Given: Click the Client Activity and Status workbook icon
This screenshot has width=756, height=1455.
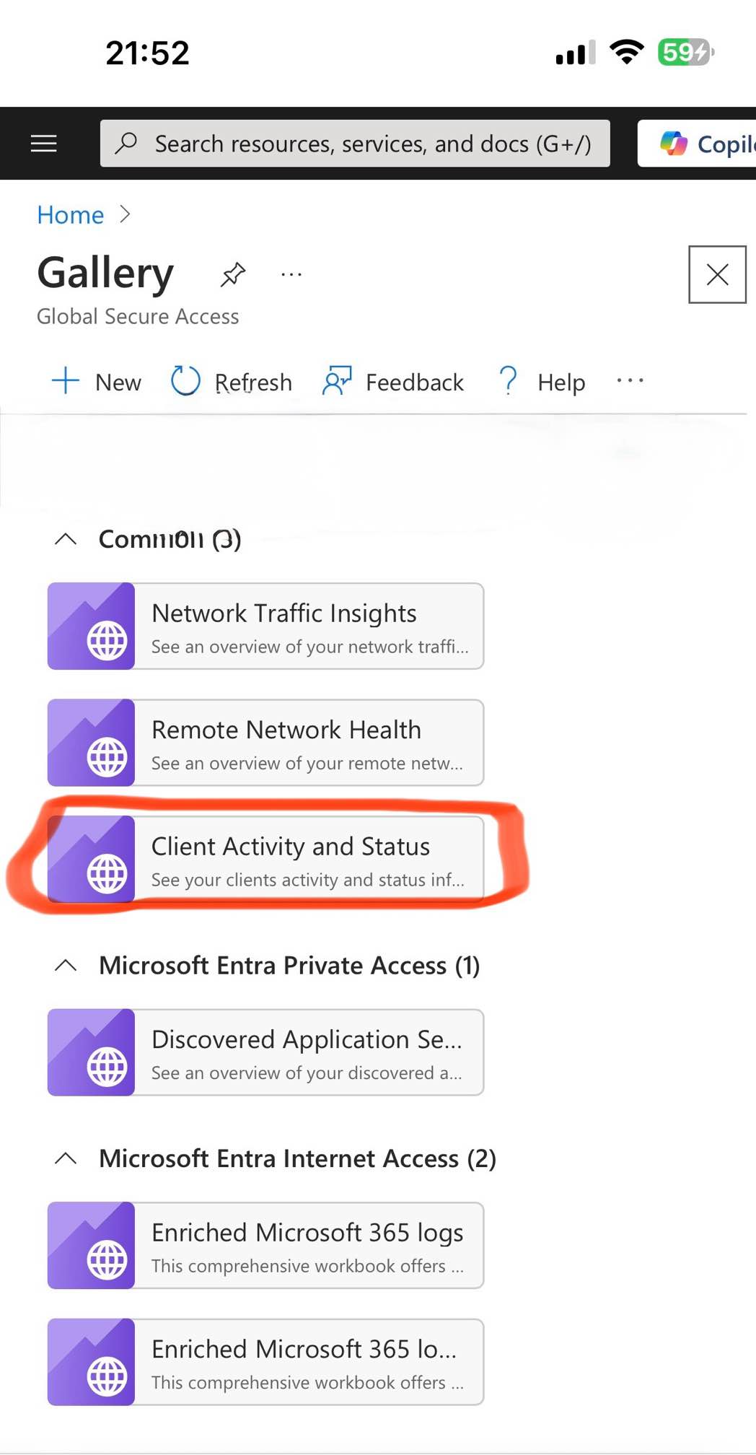Looking at the screenshot, I should pyautogui.click(x=91, y=860).
